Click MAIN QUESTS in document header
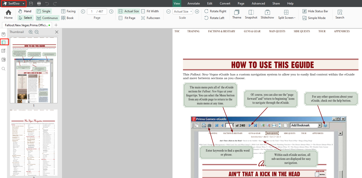Viewport: 362px width, 178px height. [x=277, y=31]
